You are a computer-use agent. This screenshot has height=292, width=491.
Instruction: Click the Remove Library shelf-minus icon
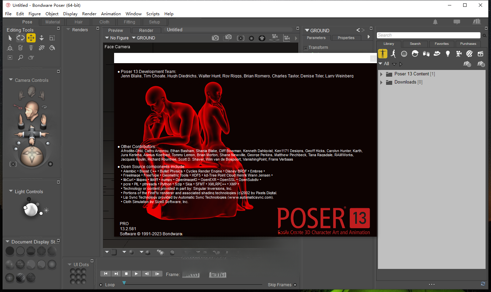(x=481, y=64)
